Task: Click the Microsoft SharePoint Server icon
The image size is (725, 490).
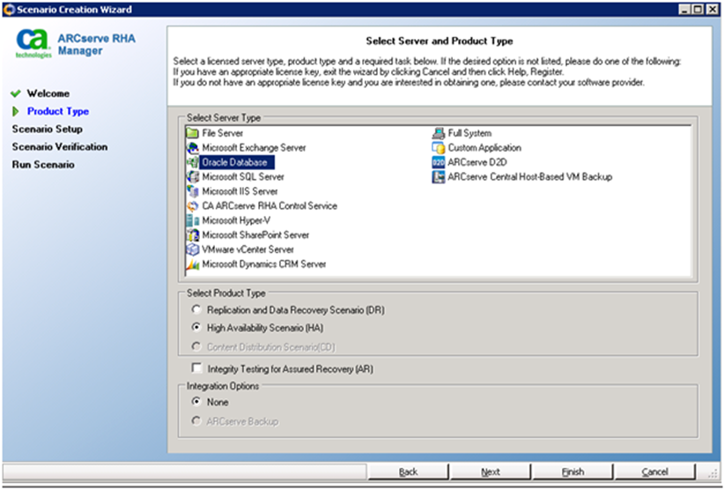Action: pyautogui.click(x=192, y=235)
